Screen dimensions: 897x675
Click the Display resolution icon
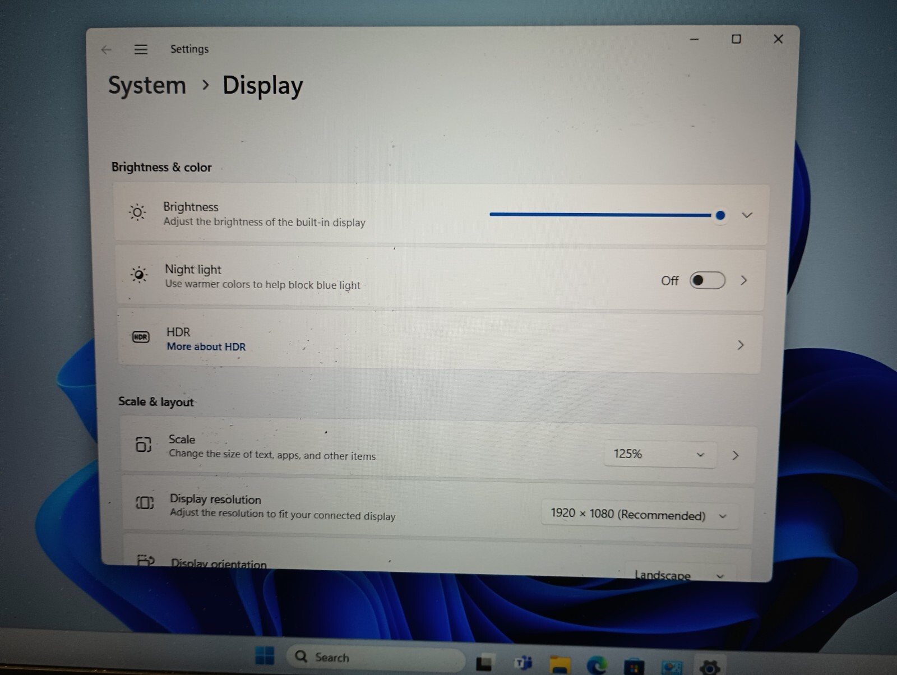tap(145, 502)
